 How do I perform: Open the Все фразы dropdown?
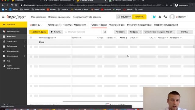tap(135, 32)
